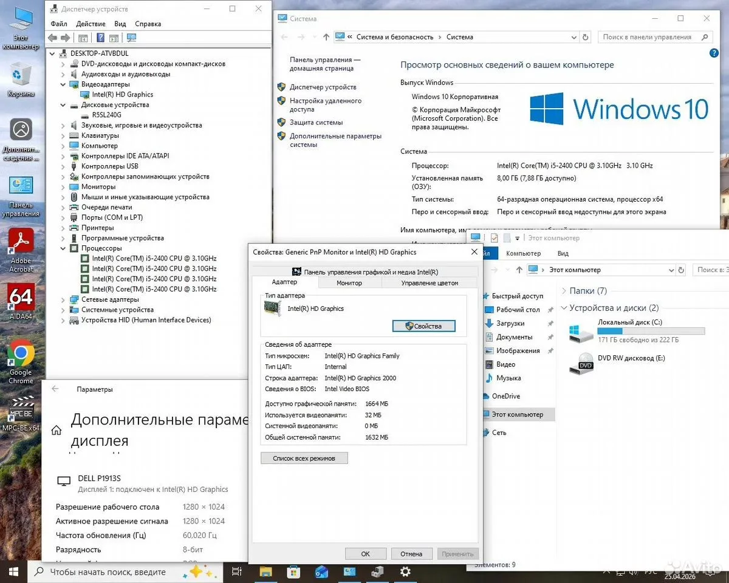This screenshot has width=729, height=583.
Task: Open the Дополнительные параметры системы link
Action: point(335,140)
